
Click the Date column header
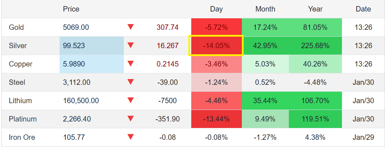(x=363, y=9)
